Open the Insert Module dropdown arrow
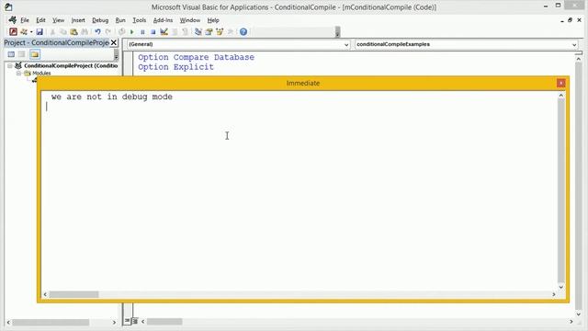Image resolution: width=588 pixels, height=331 pixels. (31, 32)
